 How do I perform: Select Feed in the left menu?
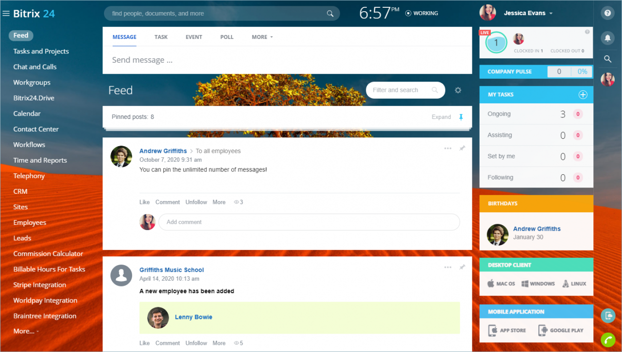[21, 35]
